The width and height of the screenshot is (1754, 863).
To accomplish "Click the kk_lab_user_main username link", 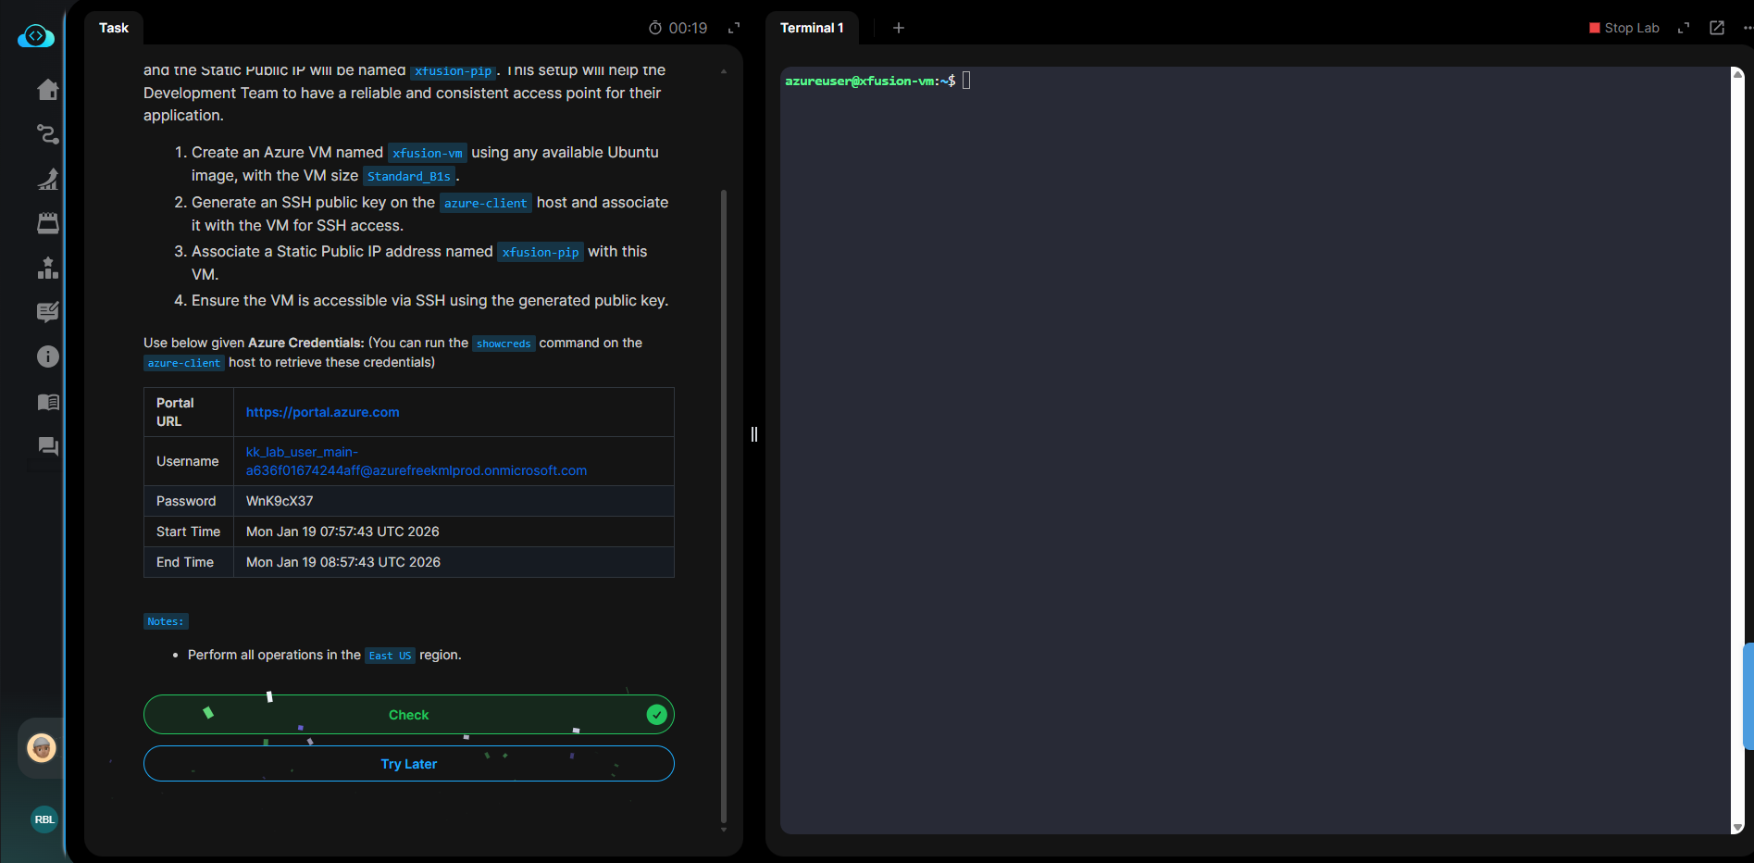I will pyautogui.click(x=417, y=461).
